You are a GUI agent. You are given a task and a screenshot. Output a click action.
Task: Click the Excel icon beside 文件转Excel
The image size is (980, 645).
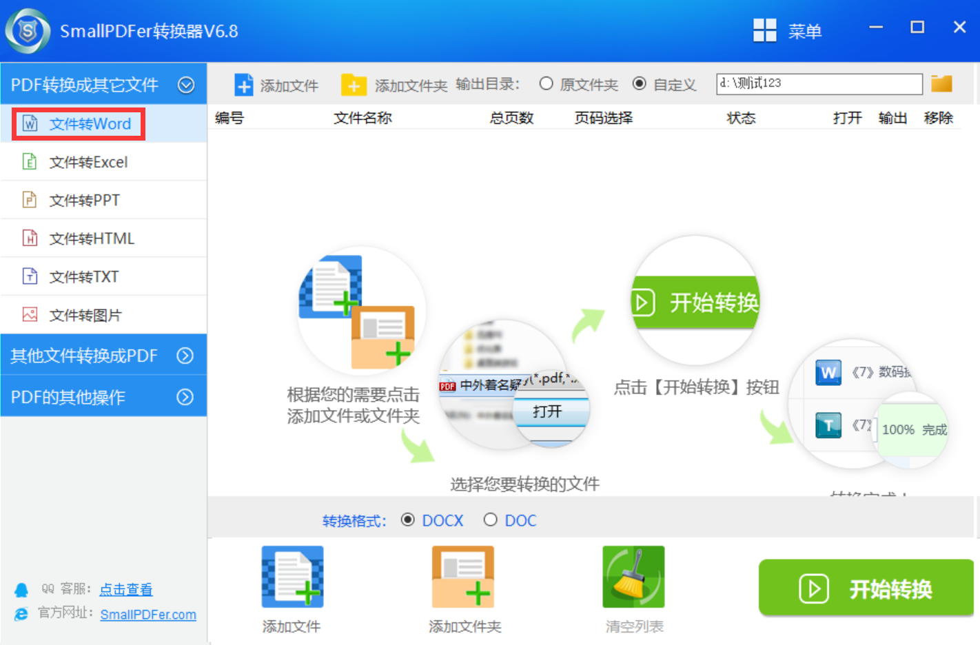30,162
